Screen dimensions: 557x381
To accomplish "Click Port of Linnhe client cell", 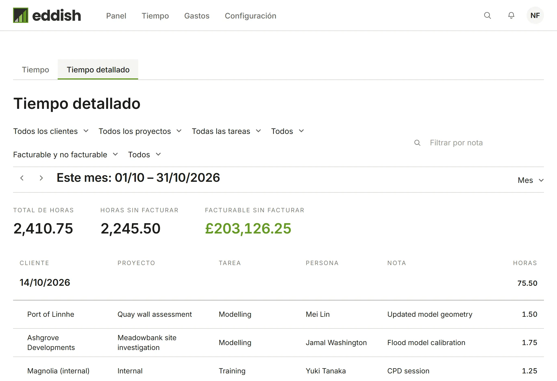I will point(51,314).
